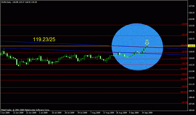Click the 122.15 price axis label
The width and height of the screenshot is (196, 115).
(192, 32)
